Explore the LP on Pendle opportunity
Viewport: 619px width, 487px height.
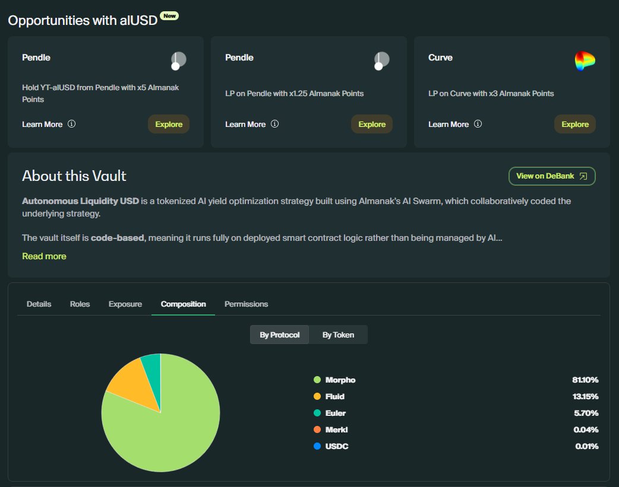(372, 124)
